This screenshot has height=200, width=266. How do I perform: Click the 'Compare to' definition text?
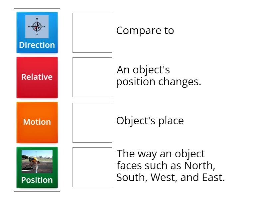point(145,31)
